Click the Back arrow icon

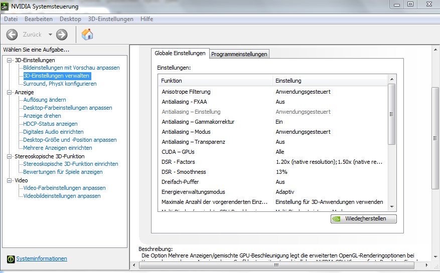(12, 35)
